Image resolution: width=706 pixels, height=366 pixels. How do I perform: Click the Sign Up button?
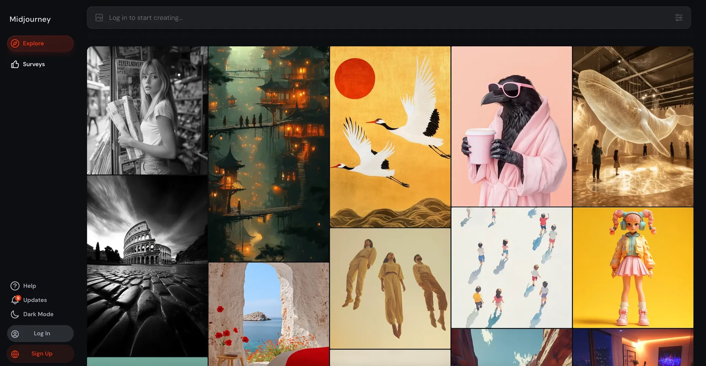[40, 354]
